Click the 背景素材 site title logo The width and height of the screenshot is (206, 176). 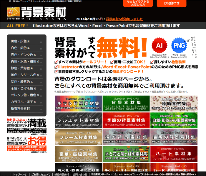(x=44, y=12)
